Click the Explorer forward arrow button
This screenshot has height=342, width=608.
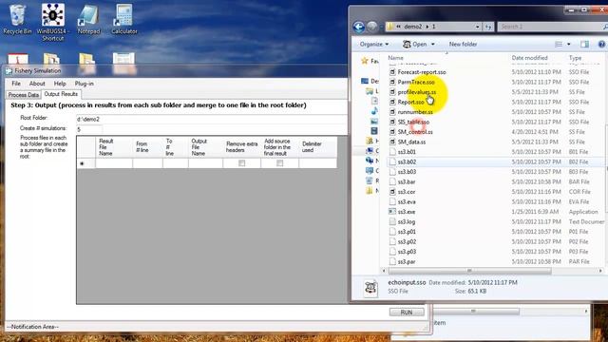[371, 27]
